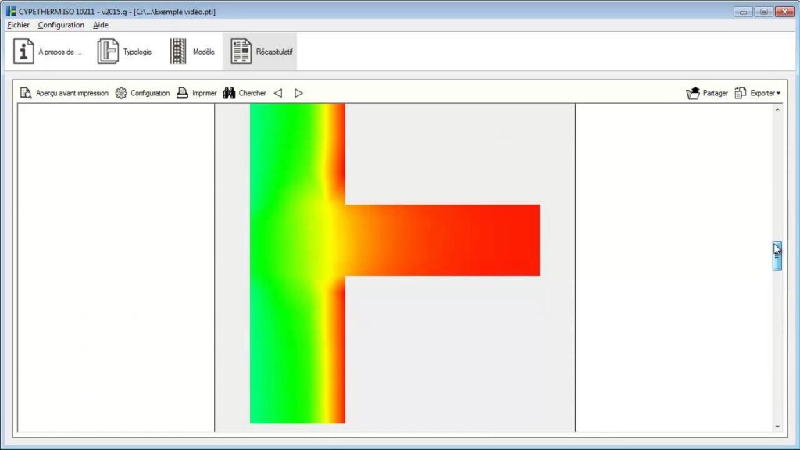Open the Aide menu
The width and height of the screenshot is (800, 450).
[101, 25]
